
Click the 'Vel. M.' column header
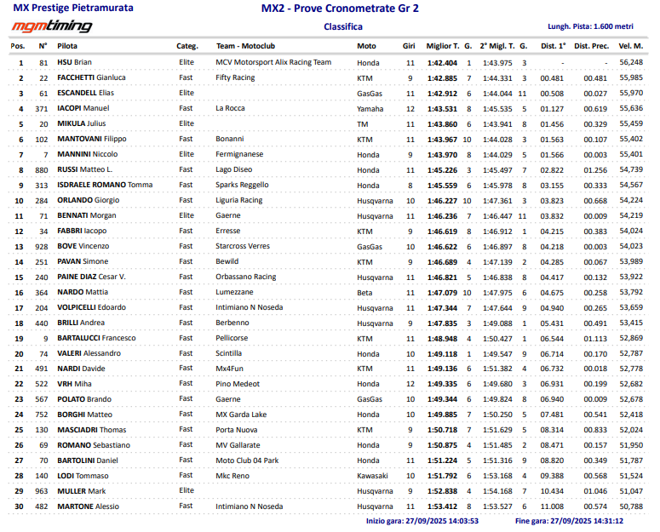(630, 46)
